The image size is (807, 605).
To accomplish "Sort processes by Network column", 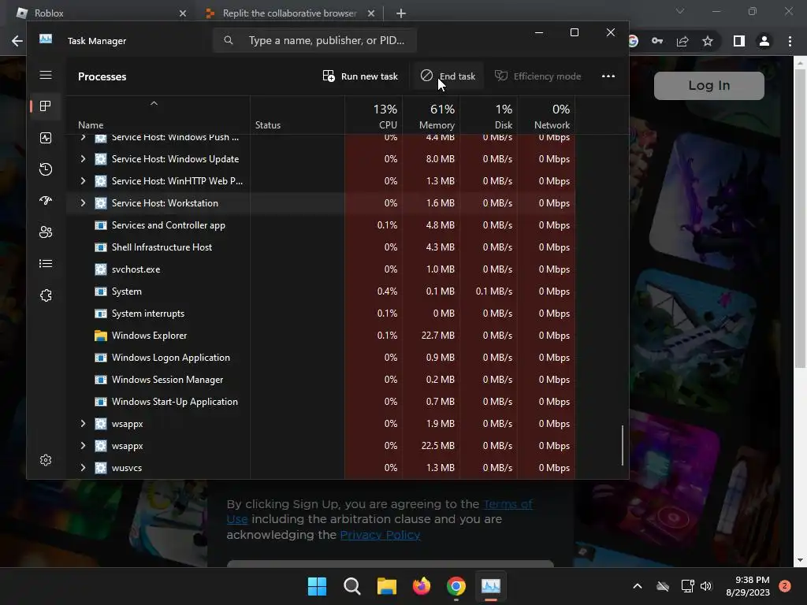I will tap(546, 115).
